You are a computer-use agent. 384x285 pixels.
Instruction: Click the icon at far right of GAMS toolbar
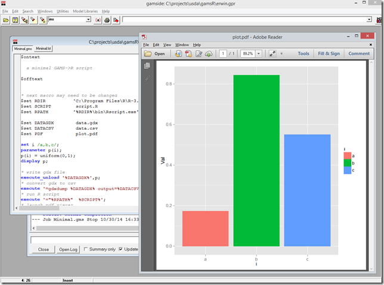[379, 20]
